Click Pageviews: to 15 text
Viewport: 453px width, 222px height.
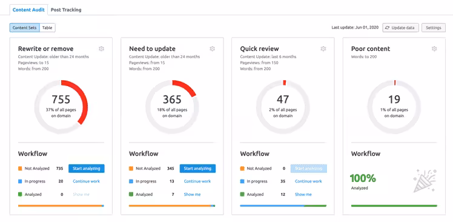click(x=34, y=63)
